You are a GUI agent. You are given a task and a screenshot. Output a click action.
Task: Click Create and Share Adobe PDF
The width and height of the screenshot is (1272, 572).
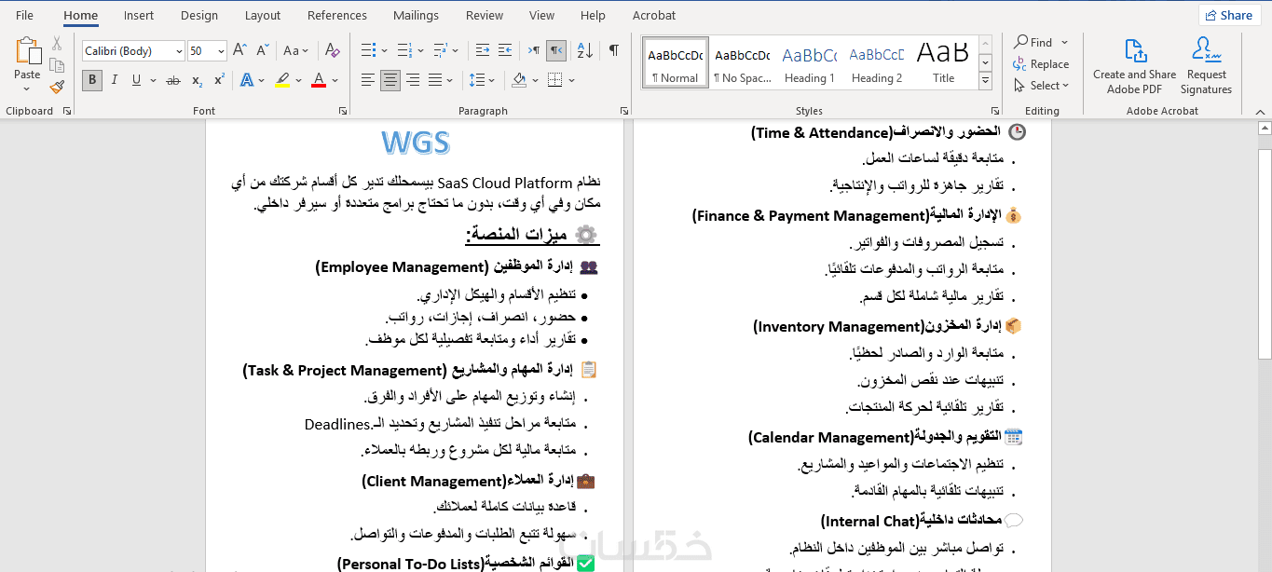(1134, 67)
